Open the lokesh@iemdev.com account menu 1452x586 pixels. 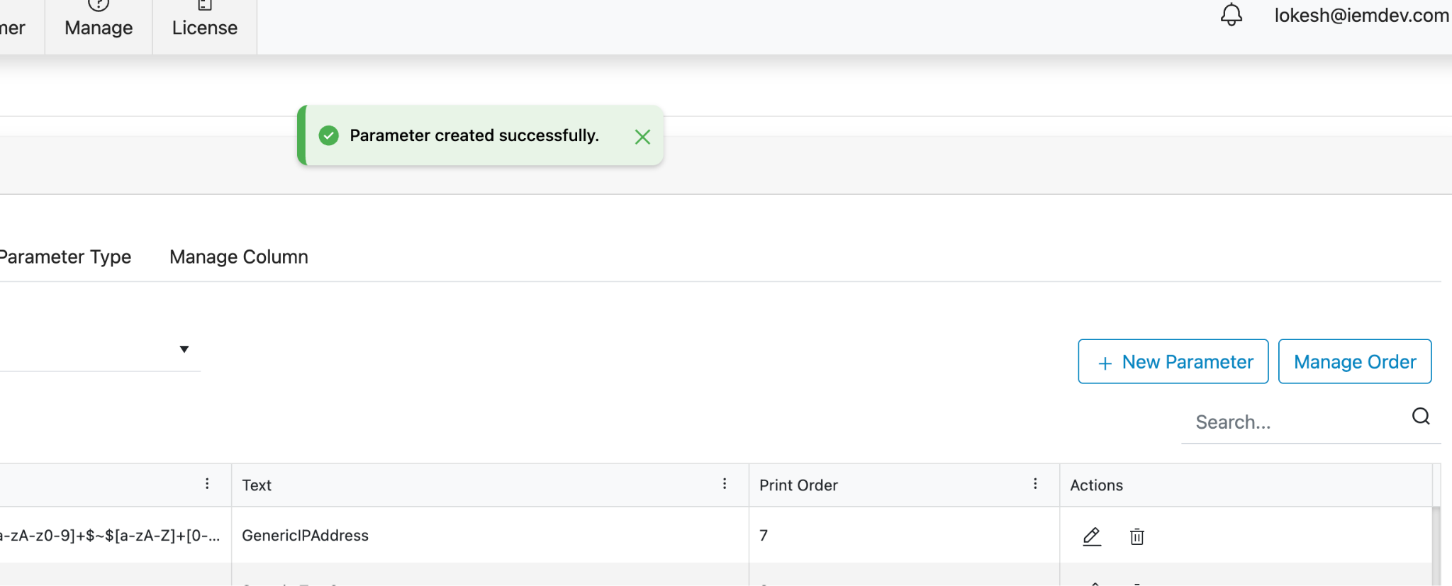1361,16
